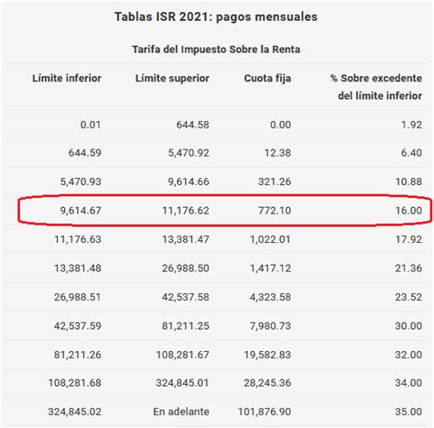Image resolution: width=434 pixels, height=428 pixels.
Task: Select the upper limit value 108,281.67
Action: click(x=182, y=355)
